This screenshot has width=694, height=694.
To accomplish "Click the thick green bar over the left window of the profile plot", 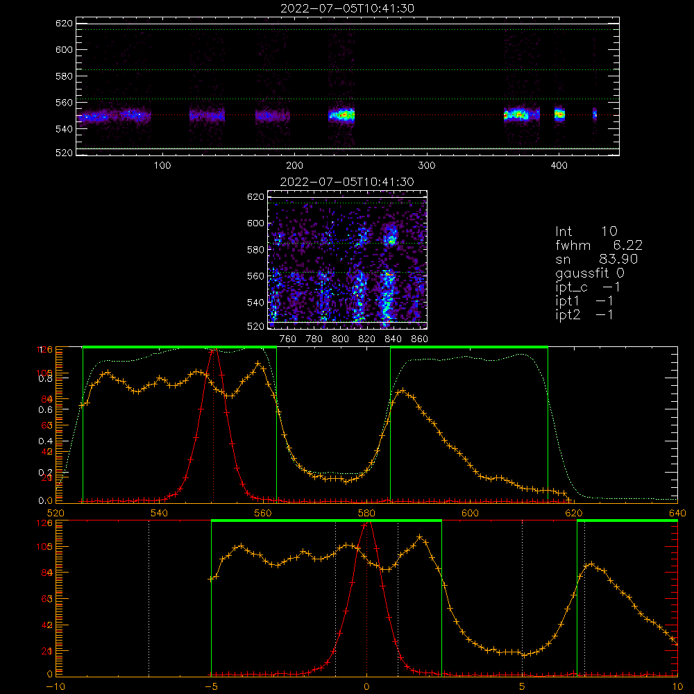I will 180,347.
